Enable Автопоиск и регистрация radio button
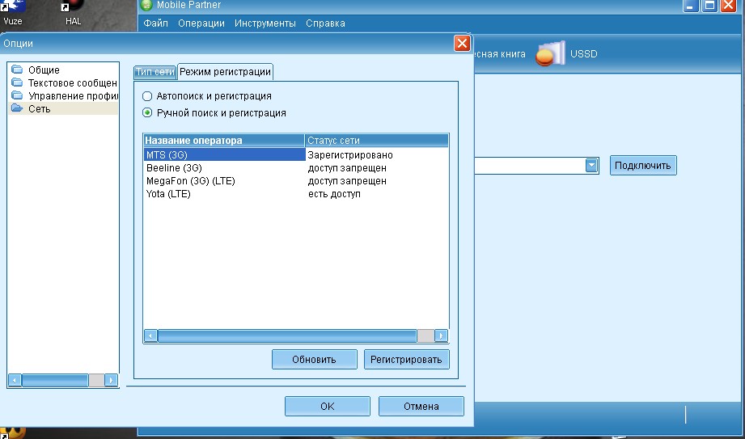Viewport: 745px width, 439px height. 147,96
